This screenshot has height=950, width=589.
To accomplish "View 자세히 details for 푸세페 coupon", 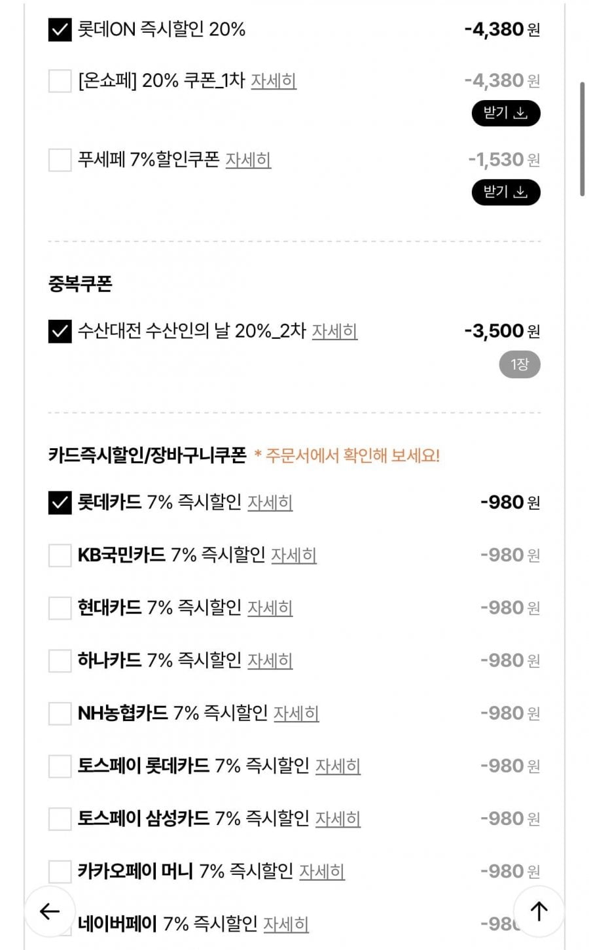I will (248, 160).
